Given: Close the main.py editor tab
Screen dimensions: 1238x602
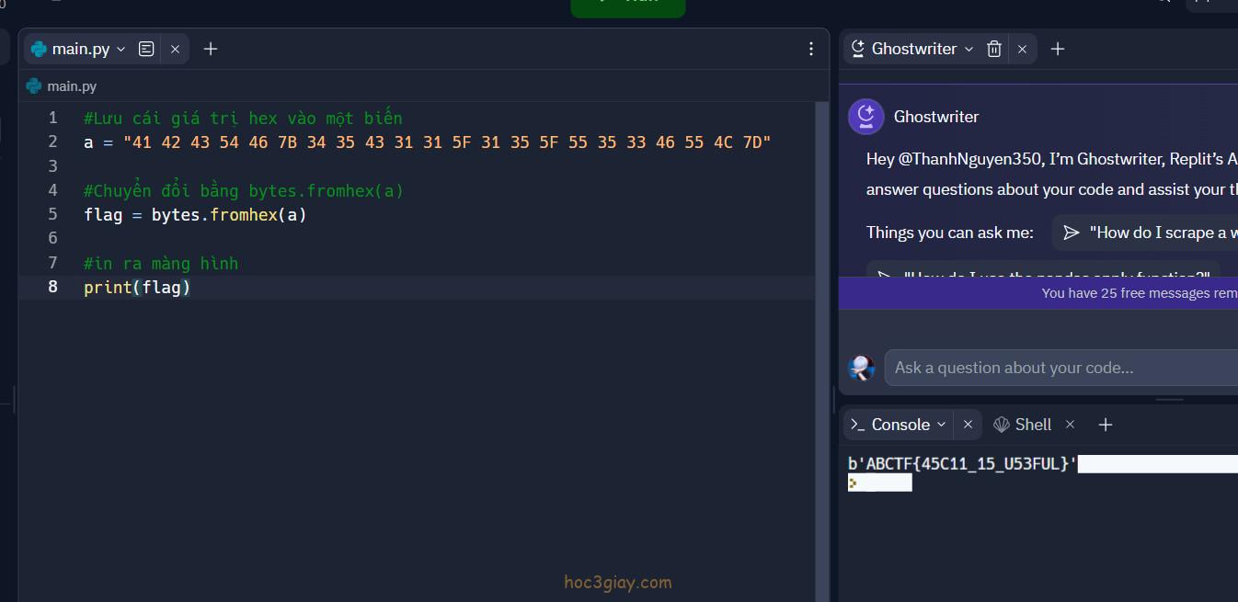Looking at the screenshot, I should point(175,49).
